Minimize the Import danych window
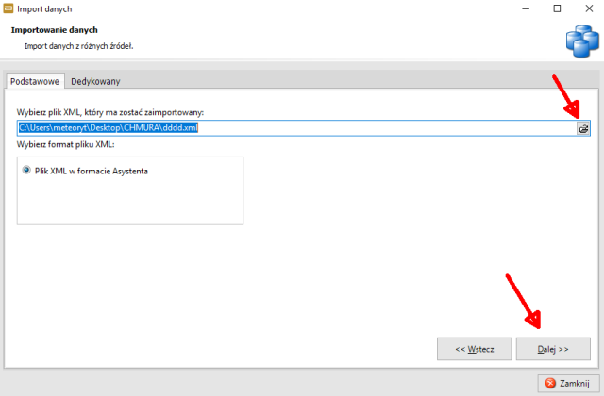Image resolution: width=604 pixels, height=396 pixels. pos(526,8)
